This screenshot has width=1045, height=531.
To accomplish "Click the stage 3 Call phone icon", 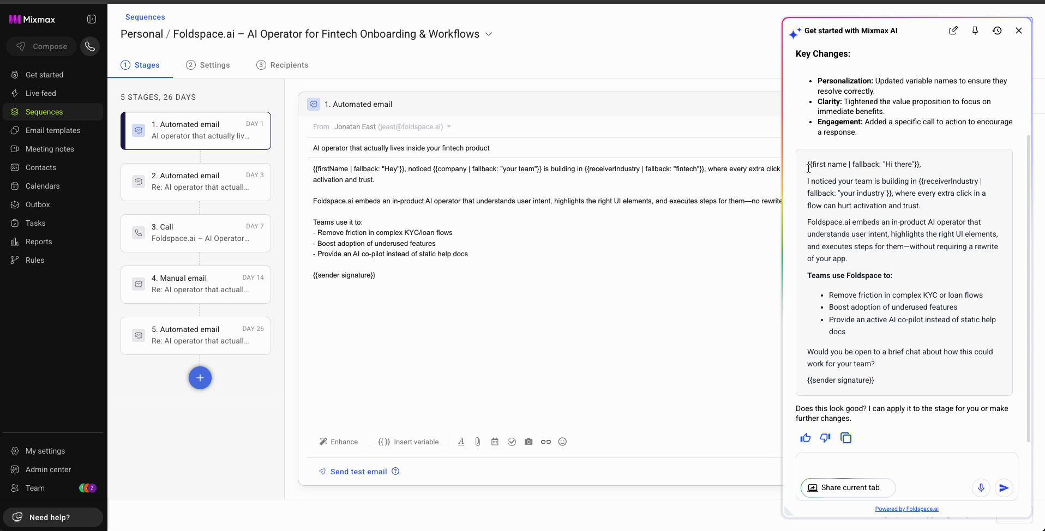I will click(x=139, y=233).
